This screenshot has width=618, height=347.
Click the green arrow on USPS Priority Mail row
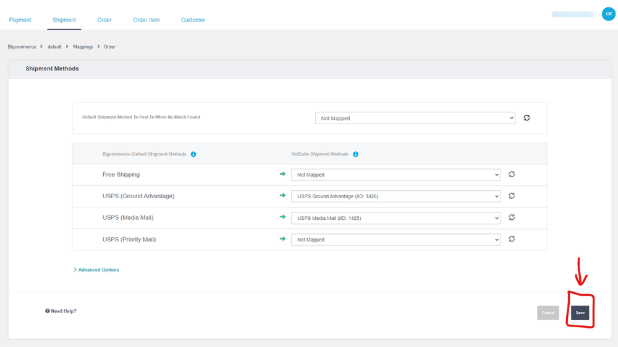pyautogui.click(x=282, y=239)
